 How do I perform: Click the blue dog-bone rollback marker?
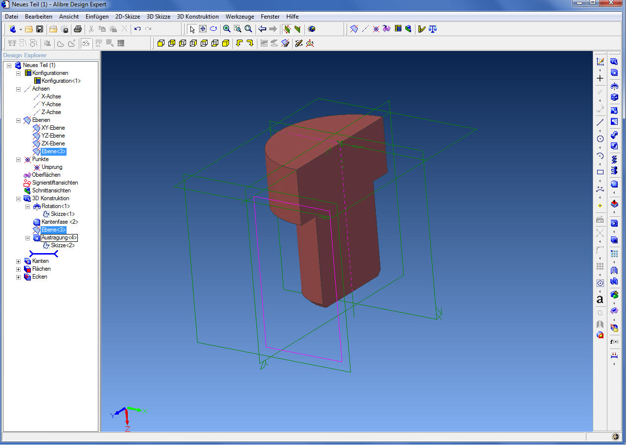tap(44, 254)
